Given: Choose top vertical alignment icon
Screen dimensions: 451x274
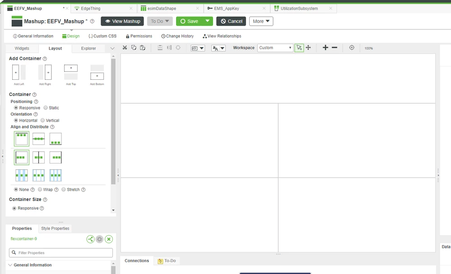Looking at the screenshot, I should click(22, 139).
